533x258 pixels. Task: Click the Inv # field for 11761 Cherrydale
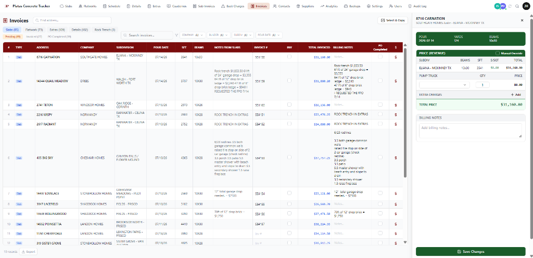tap(267, 234)
